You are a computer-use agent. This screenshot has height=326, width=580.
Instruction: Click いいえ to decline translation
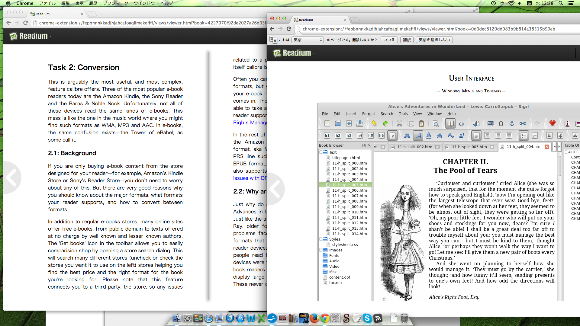pyautogui.click(x=388, y=40)
